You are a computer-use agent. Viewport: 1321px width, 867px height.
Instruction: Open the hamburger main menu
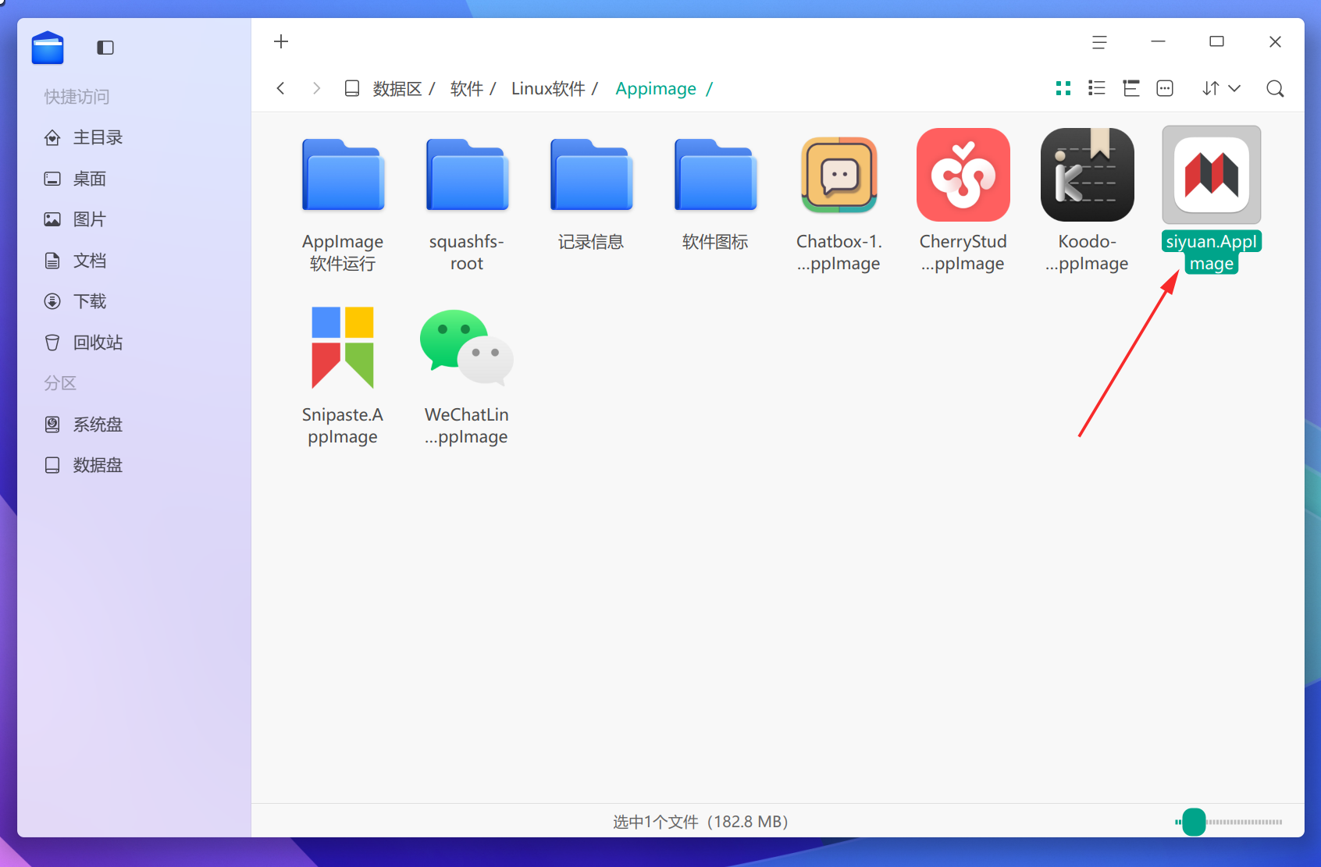[1099, 42]
